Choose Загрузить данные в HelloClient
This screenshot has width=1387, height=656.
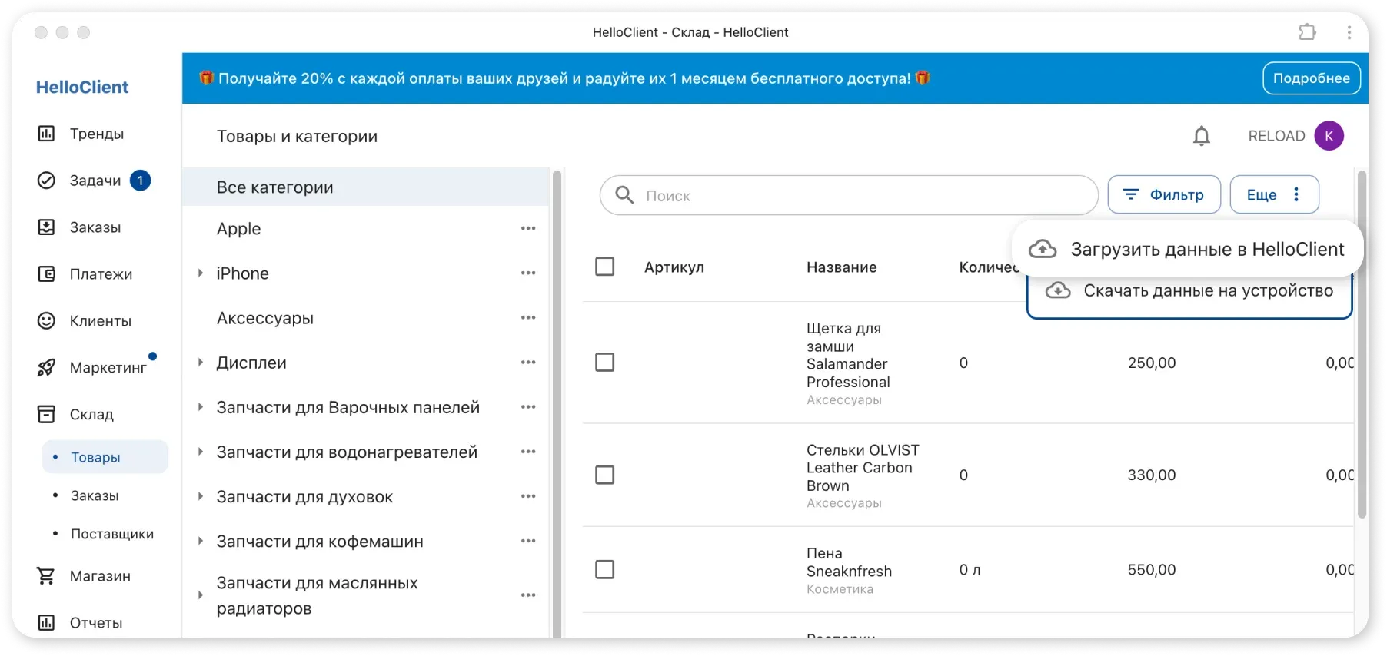pyautogui.click(x=1188, y=249)
